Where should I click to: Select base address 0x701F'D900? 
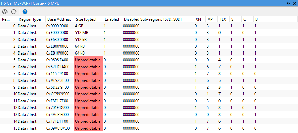point(57,108)
